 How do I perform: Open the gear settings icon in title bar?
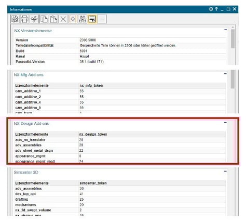[211, 9]
